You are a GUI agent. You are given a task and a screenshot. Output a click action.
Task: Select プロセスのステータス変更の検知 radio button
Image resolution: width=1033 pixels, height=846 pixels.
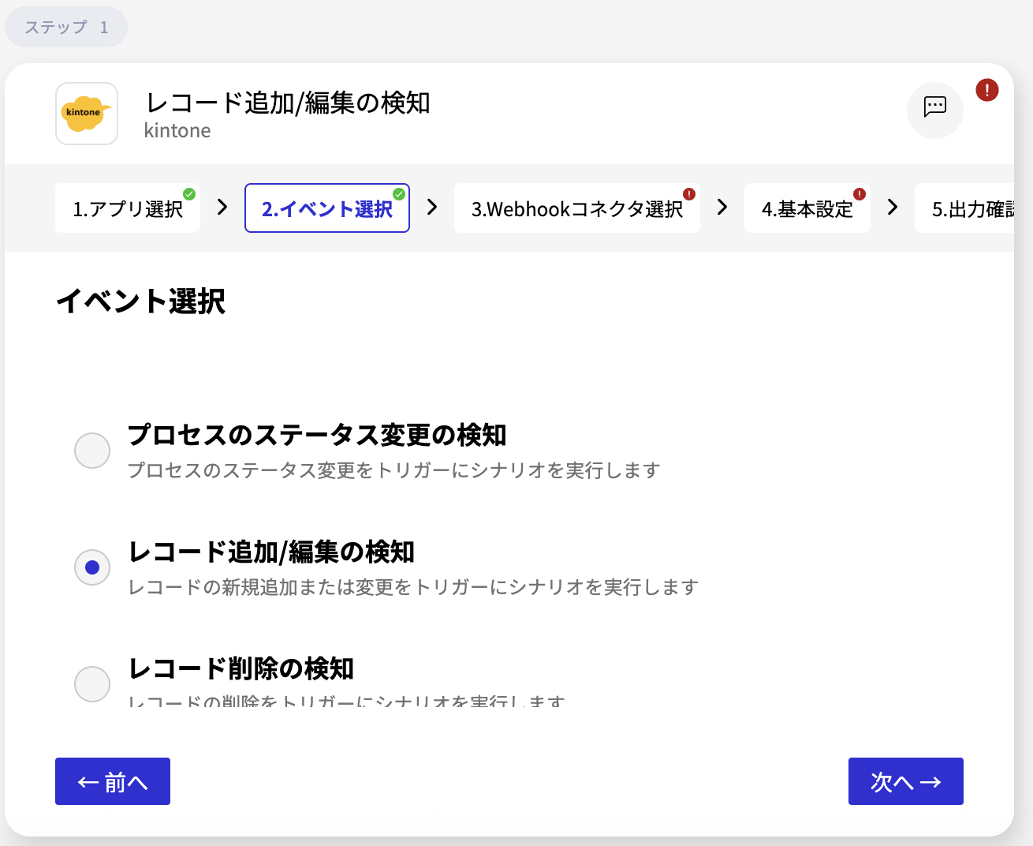92,451
